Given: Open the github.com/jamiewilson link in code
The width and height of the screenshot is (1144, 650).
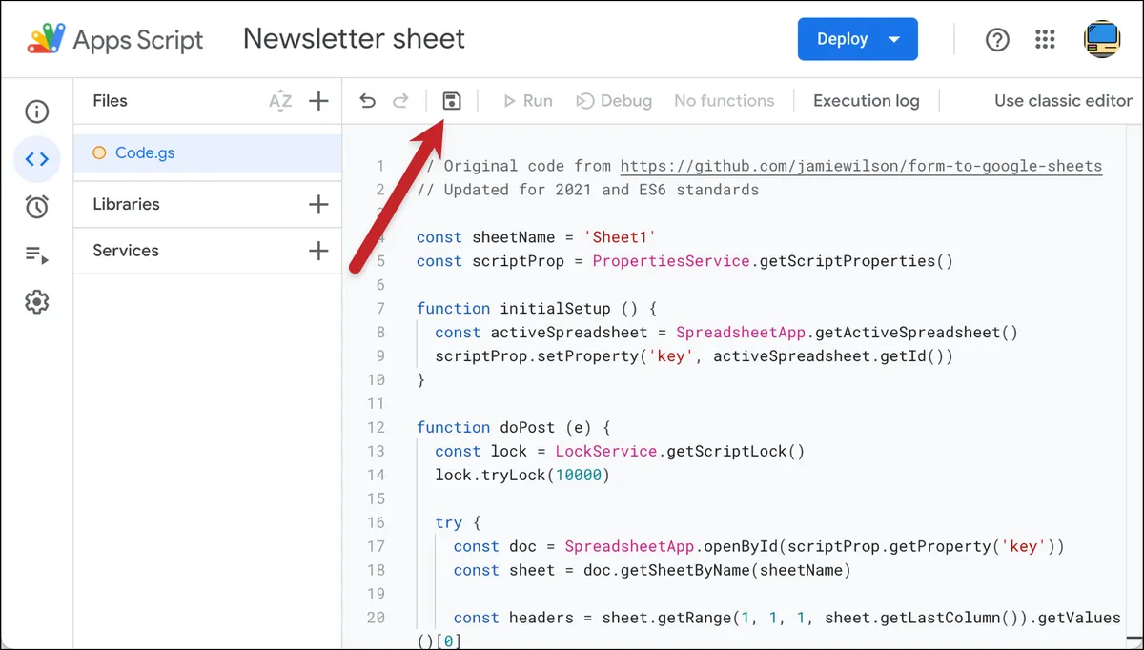Looking at the screenshot, I should tap(861, 166).
